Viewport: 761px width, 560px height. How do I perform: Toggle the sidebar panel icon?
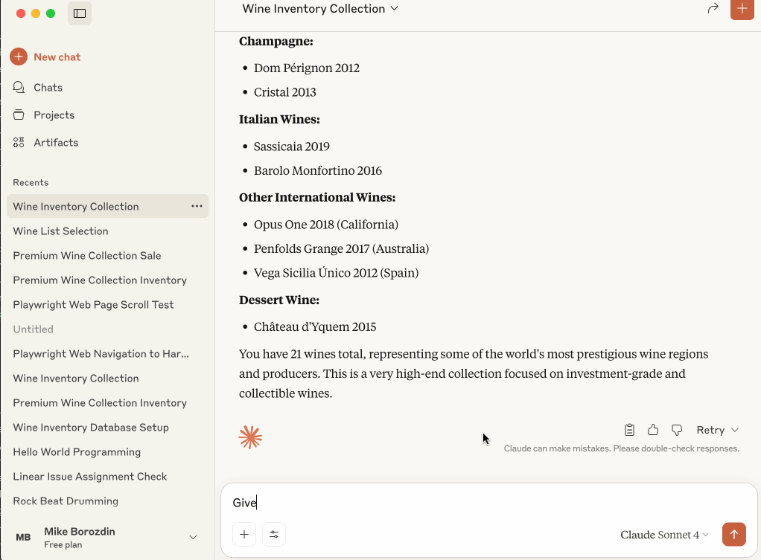(x=80, y=13)
